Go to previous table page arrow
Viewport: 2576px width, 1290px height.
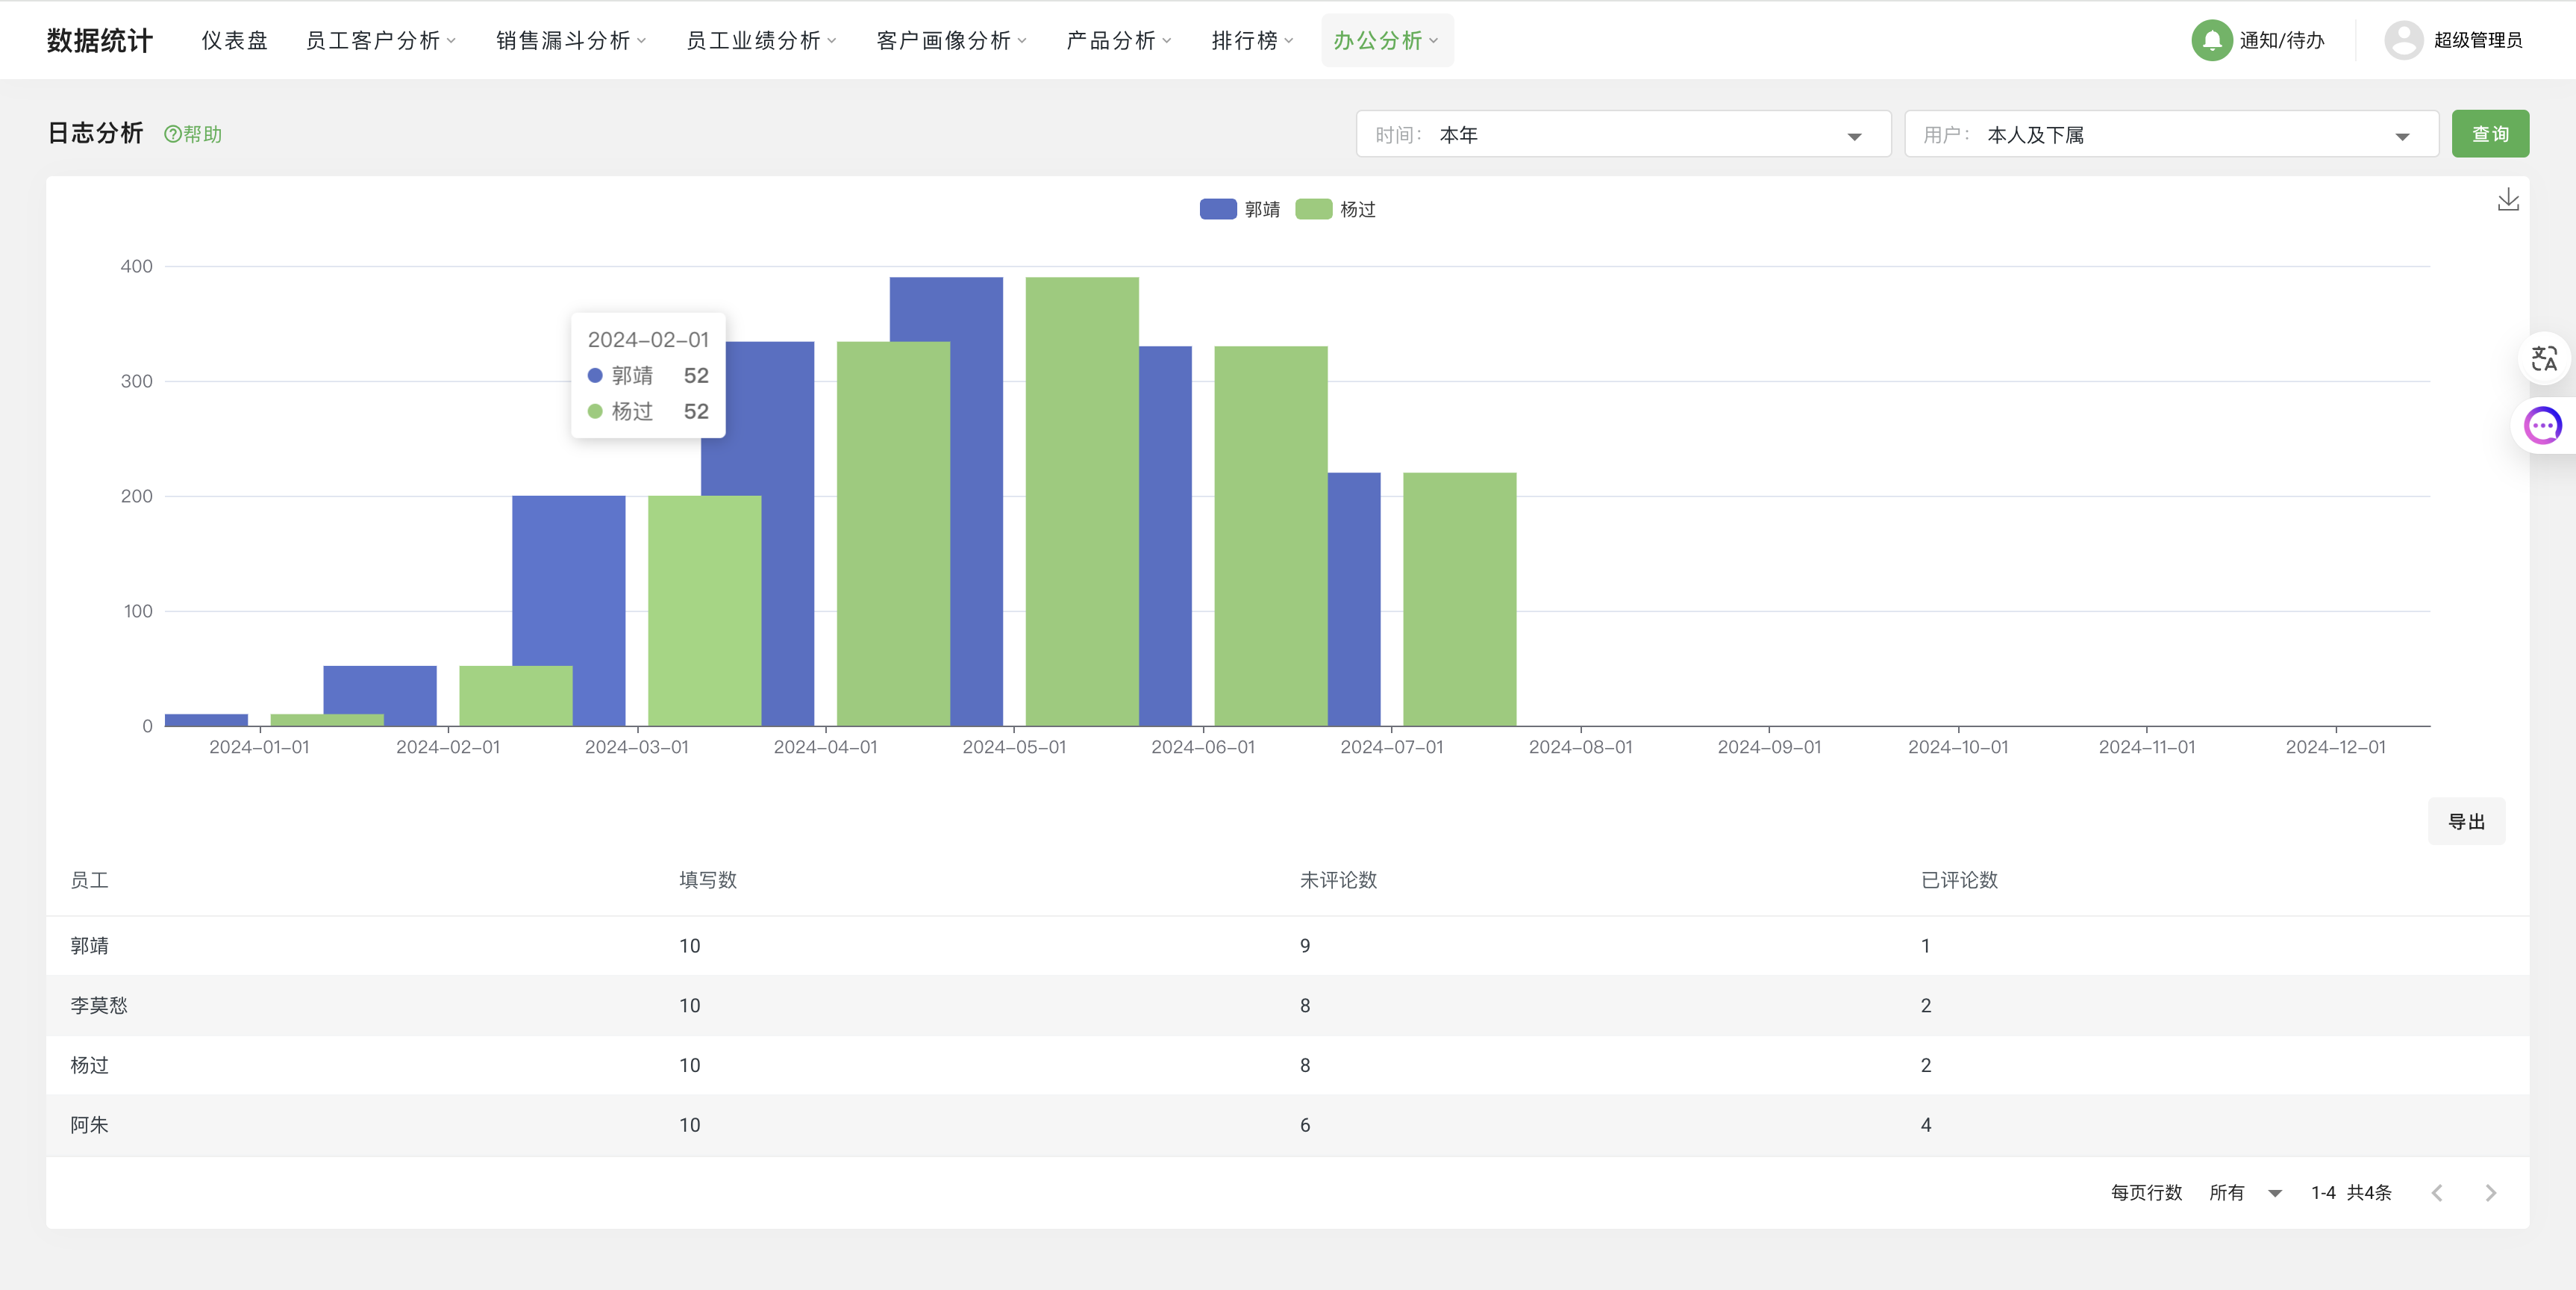pos(2437,1192)
